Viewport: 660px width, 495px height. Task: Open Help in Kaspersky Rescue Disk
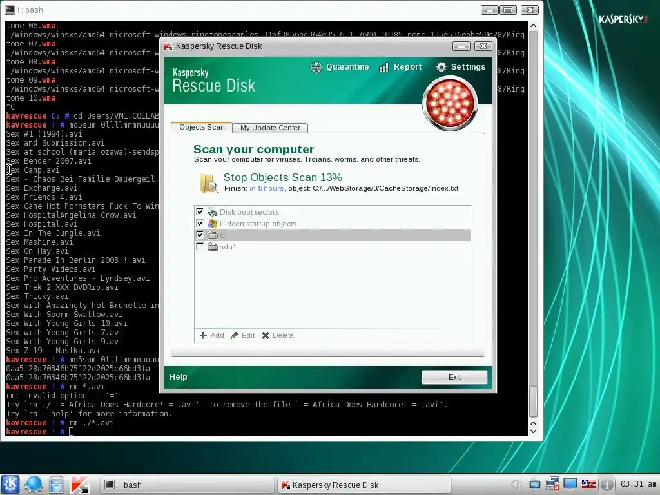click(x=178, y=376)
